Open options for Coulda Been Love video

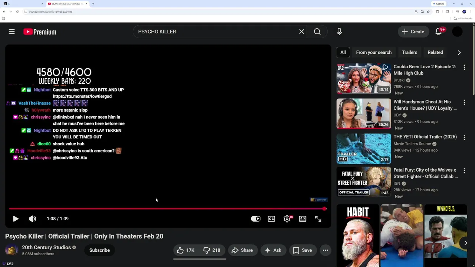click(x=464, y=67)
